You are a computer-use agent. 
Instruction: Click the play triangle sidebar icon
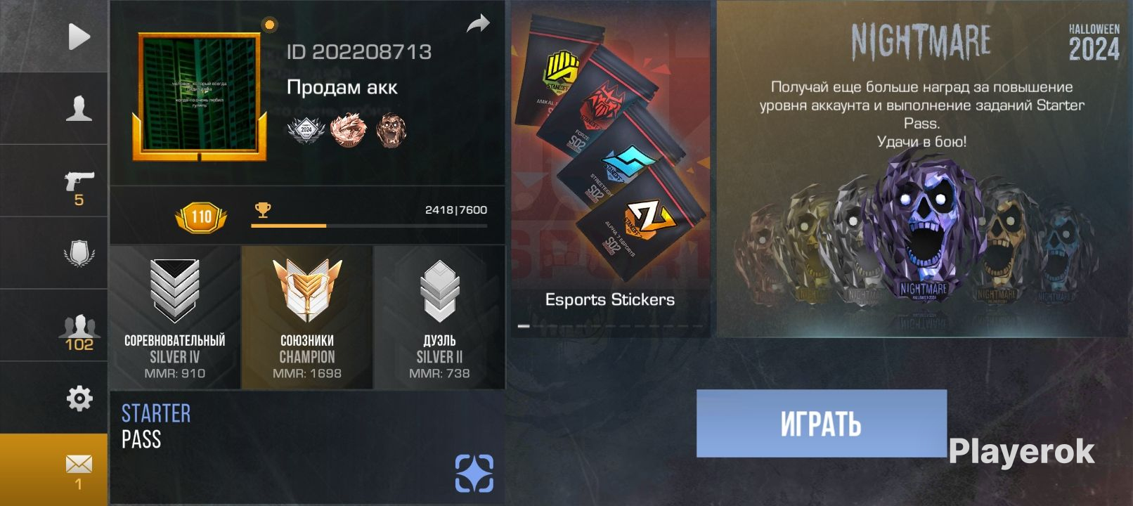click(x=79, y=37)
